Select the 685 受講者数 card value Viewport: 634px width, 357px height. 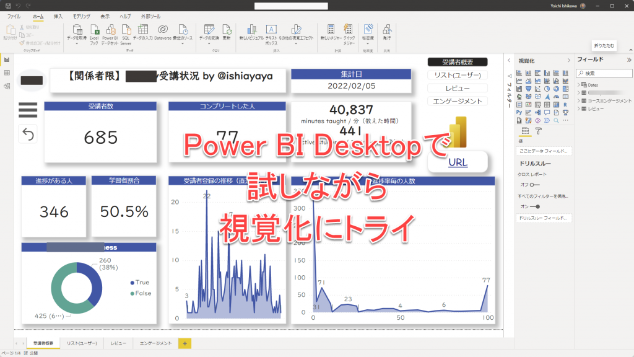[101, 137]
